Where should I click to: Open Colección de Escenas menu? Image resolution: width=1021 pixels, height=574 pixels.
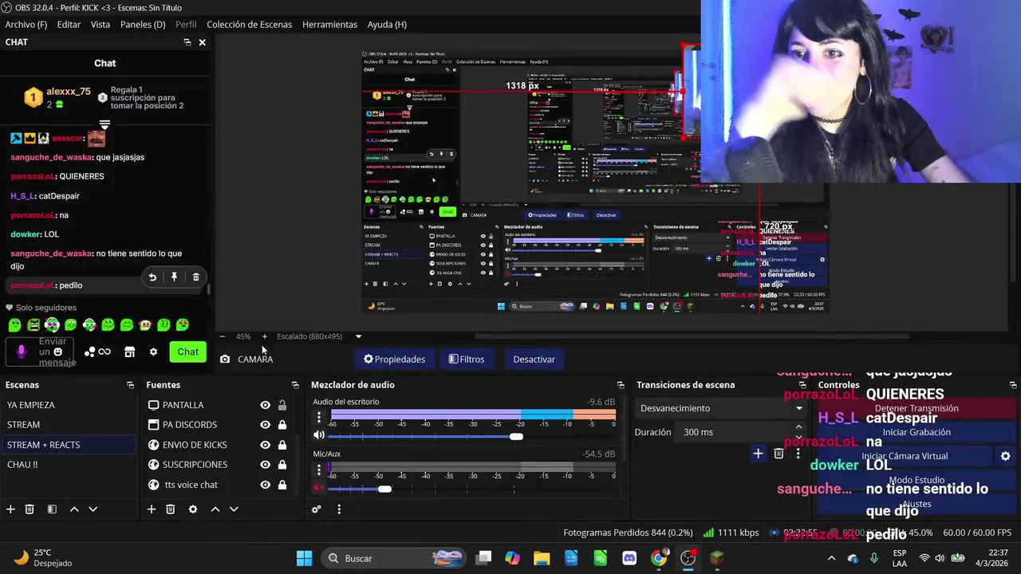(249, 25)
